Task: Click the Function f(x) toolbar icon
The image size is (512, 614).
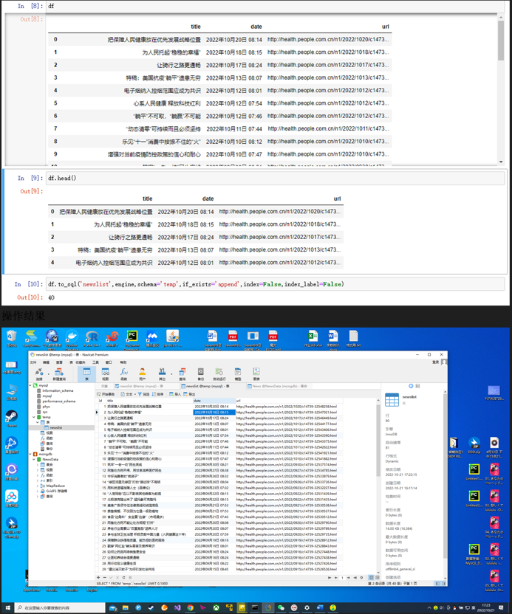Action: click(124, 373)
